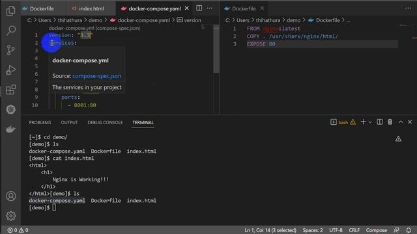Open the Output panel tab
Image resolution: width=417 pixels, height=234 pixels.
click(x=69, y=122)
